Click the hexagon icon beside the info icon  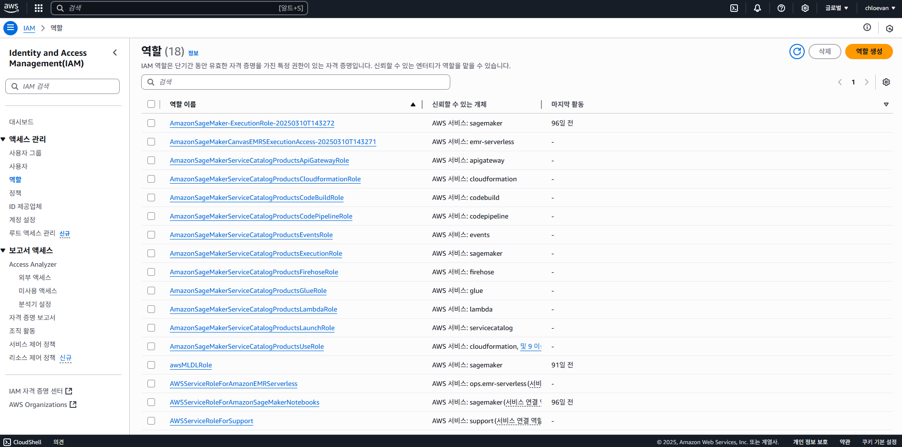(x=890, y=28)
